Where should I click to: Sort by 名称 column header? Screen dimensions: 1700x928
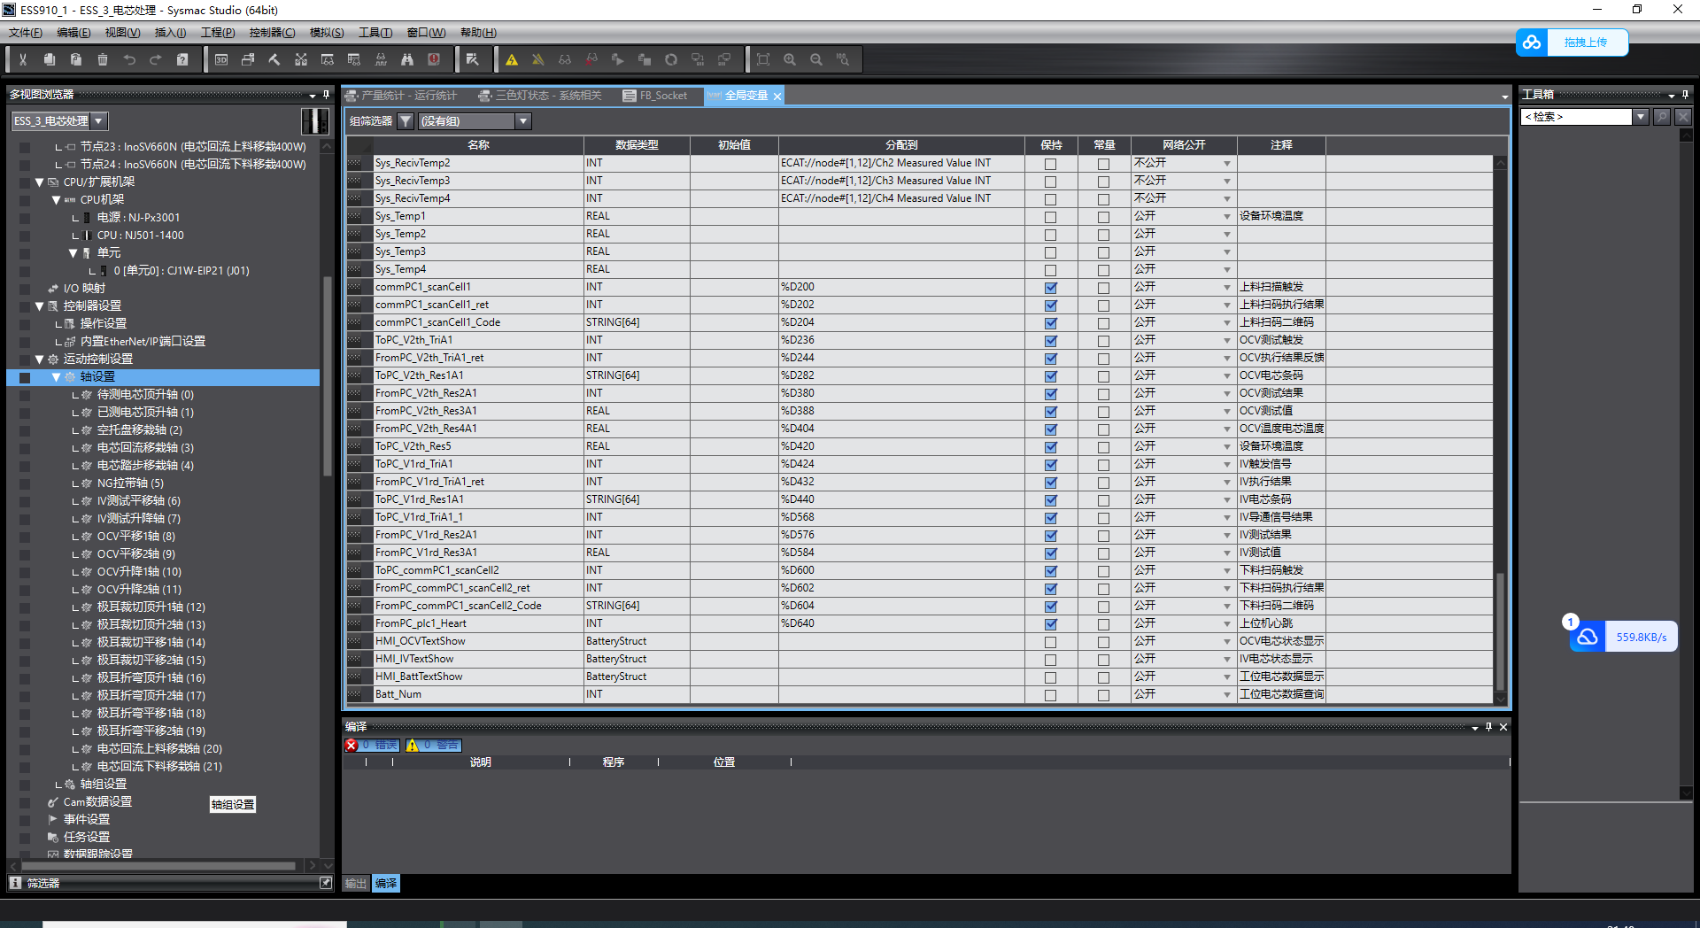tap(478, 145)
